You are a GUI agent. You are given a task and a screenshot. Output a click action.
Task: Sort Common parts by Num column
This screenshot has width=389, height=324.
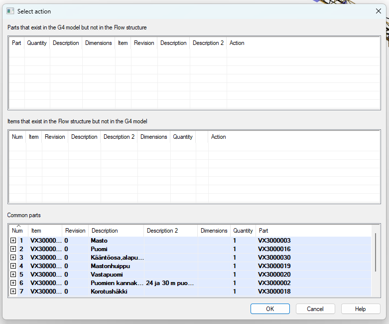(17, 231)
